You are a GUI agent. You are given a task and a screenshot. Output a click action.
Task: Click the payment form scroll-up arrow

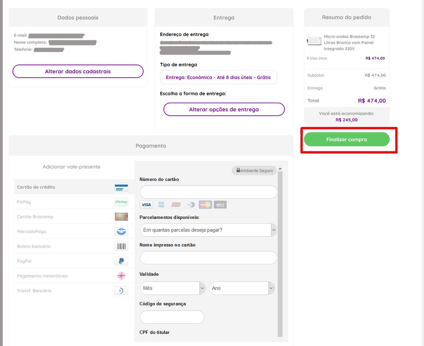[x=280, y=169]
